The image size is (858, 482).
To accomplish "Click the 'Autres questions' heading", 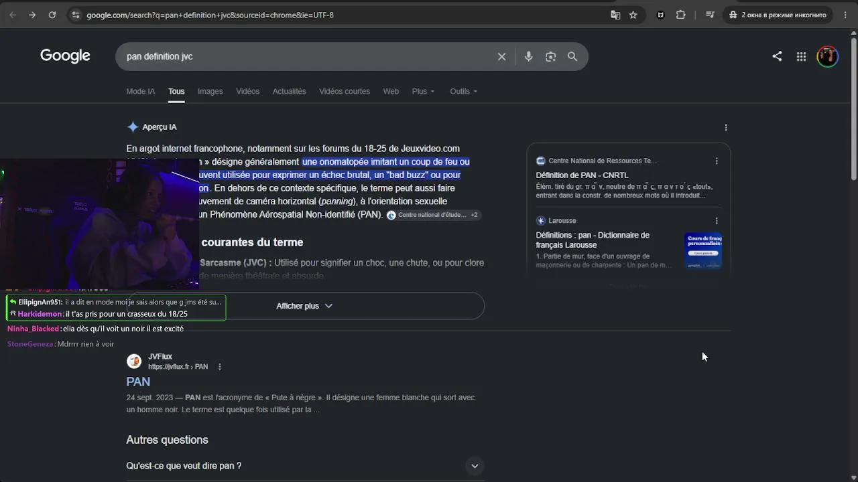I will point(167,440).
